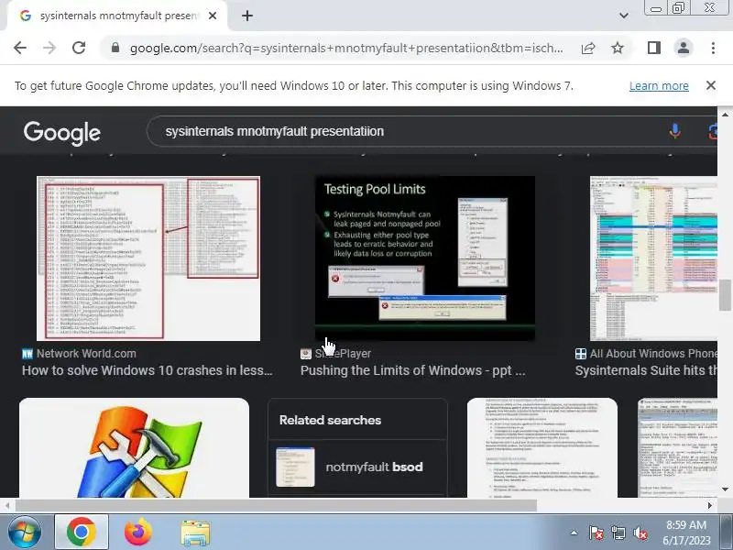This screenshot has height=550, width=733.
Task: Expand the tab search chevron
Action: (624, 16)
